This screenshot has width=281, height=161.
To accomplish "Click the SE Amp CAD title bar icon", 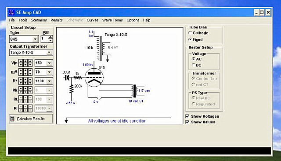I will point(12,12).
